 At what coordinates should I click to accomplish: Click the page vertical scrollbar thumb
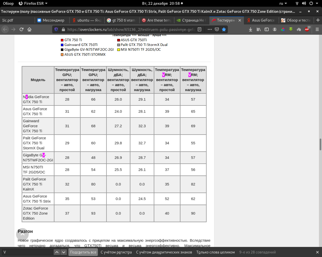coord(320,145)
